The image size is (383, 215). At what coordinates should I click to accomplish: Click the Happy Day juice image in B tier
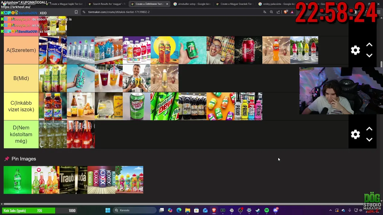pyautogui.click(x=53, y=78)
